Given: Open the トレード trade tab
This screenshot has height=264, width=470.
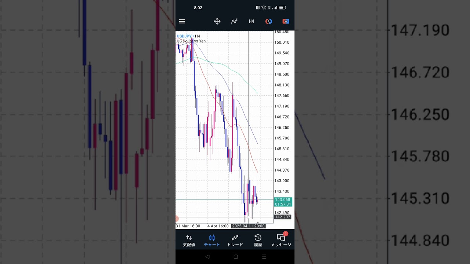Looking at the screenshot, I should [x=235, y=240].
